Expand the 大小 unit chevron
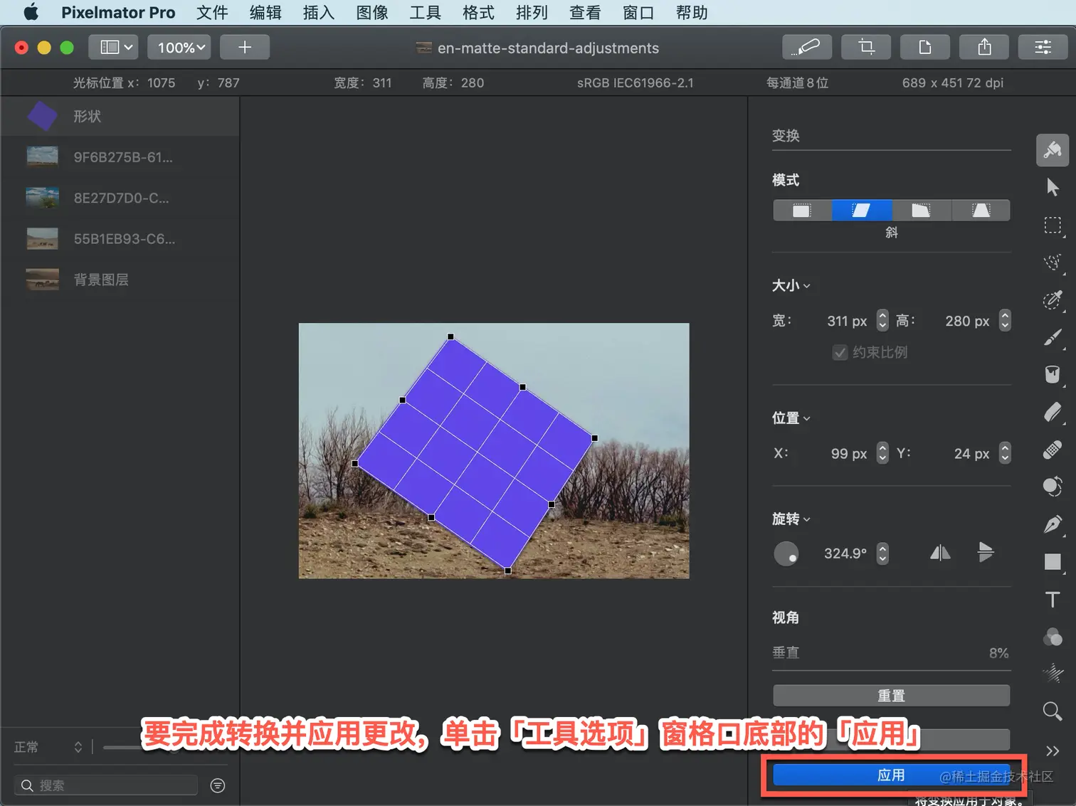Image resolution: width=1076 pixels, height=806 pixels. tap(807, 286)
